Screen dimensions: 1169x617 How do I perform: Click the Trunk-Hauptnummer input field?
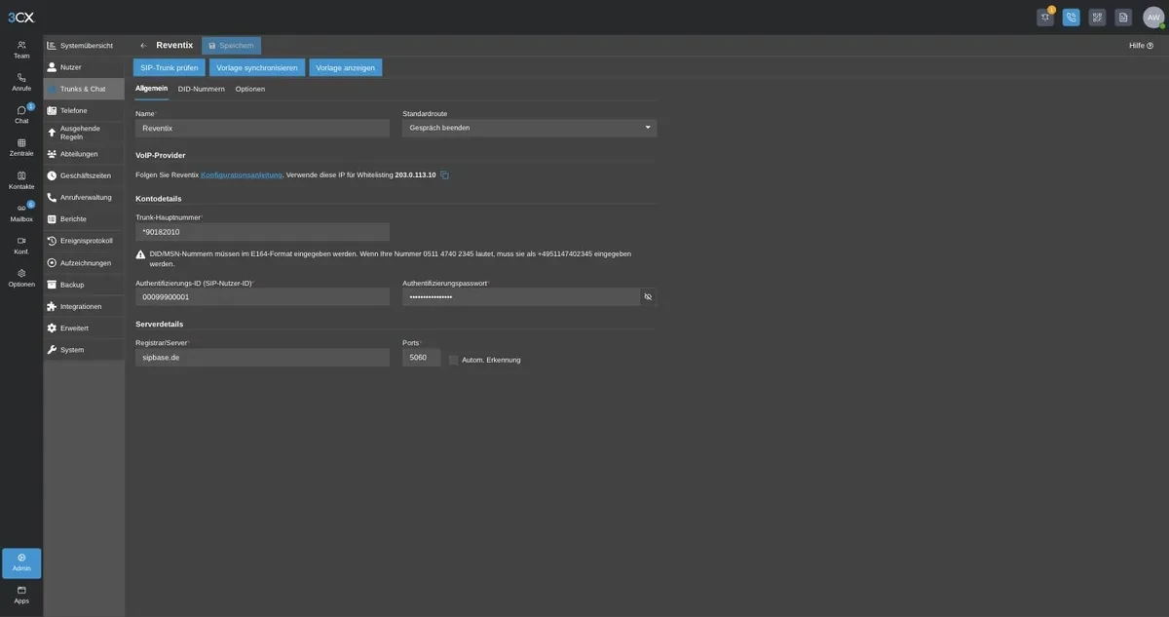(262, 232)
